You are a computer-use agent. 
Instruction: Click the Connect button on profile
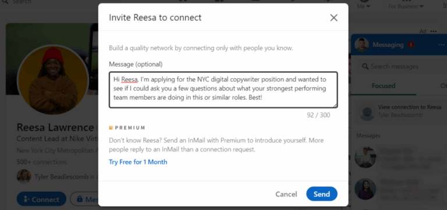click(x=41, y=199)
